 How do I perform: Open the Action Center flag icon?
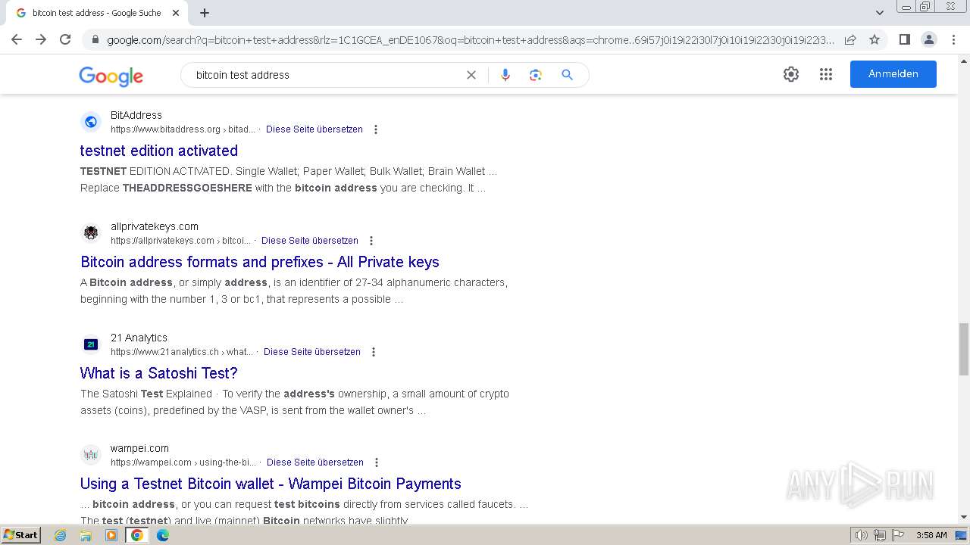pos(898,535)
